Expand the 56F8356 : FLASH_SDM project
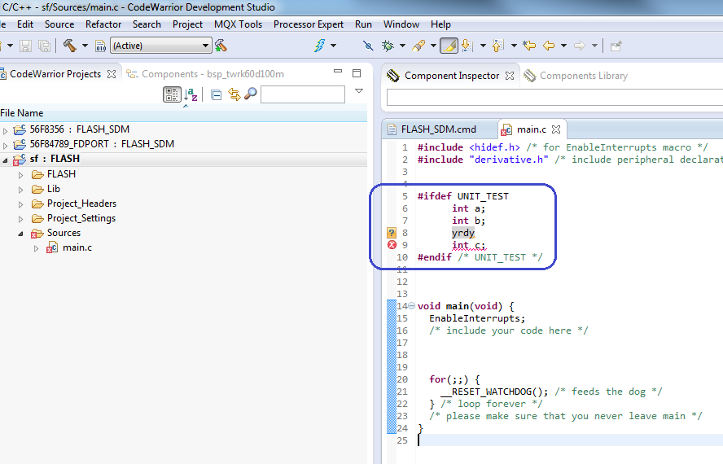 (x=5, y=131)
